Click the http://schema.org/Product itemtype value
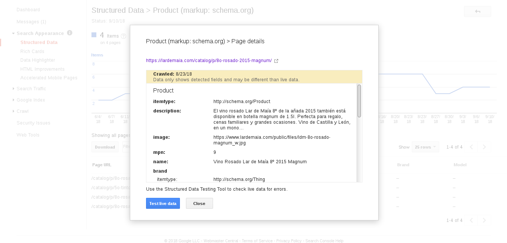Image resolution: width=507 pixels, height=243 pixels. click(x=242, y=102)
